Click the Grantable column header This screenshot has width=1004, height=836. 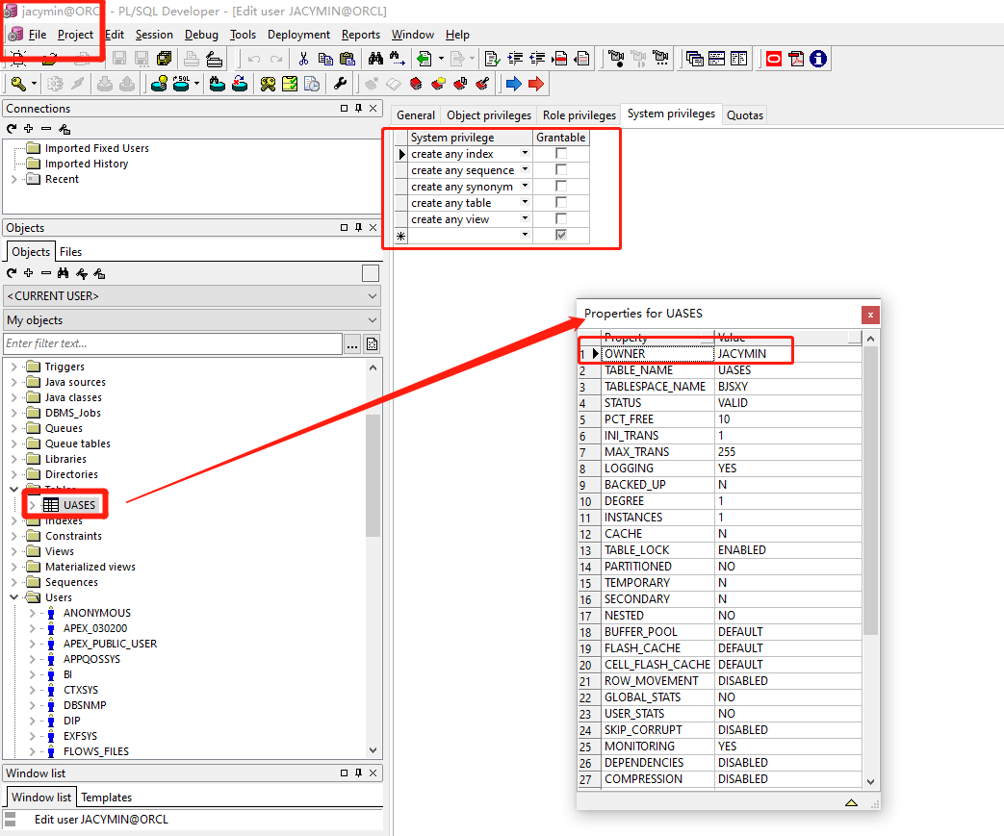pos(560,138)
